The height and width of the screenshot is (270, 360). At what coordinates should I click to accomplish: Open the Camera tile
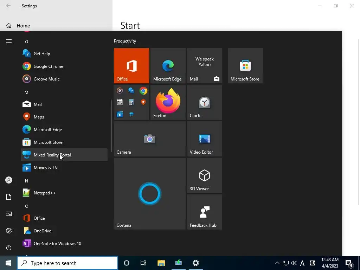(150, 139)
